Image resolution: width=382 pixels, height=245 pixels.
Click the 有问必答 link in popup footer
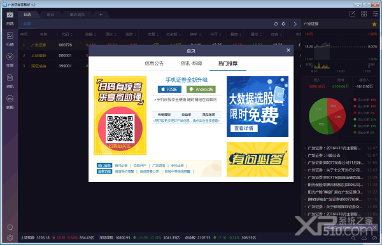121,166
